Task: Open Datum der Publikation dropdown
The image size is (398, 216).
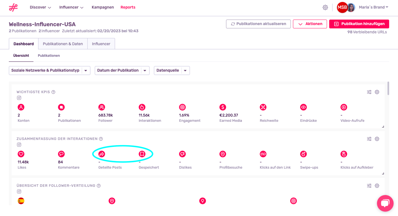Action: coord(122,70)
